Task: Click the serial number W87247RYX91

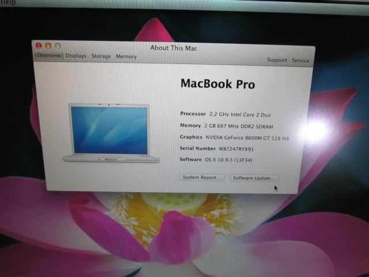Action: pyautogui.click(x=236, y=149)
